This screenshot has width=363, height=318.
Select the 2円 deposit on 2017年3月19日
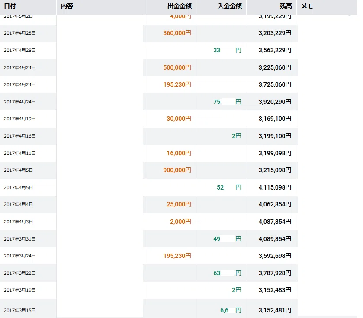[236, 290]
